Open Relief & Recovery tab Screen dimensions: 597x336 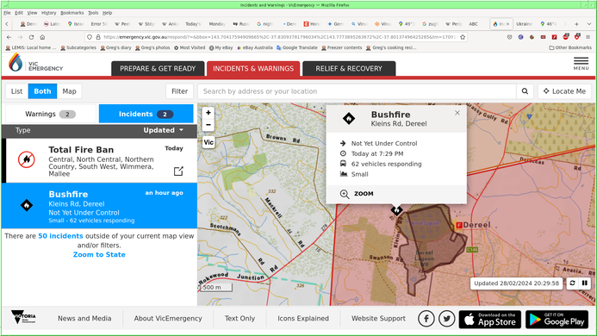(x=349, y=69)
